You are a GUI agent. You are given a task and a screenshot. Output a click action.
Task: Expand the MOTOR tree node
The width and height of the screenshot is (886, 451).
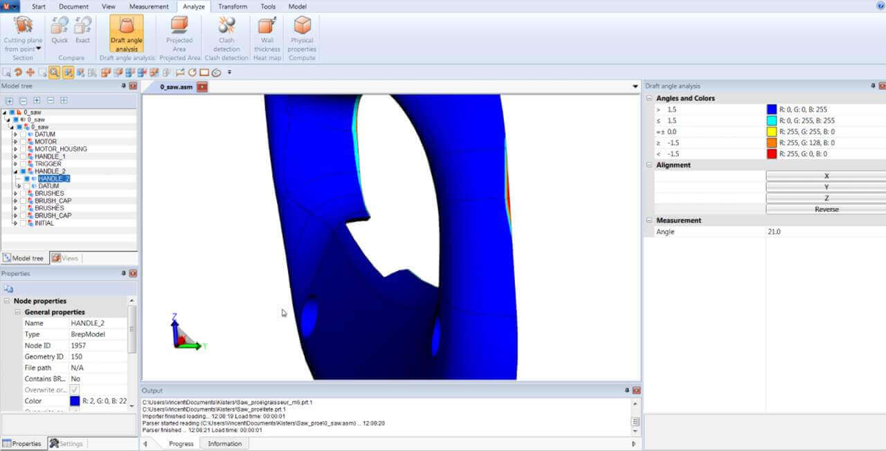pyautogui.click(x=15, y=142)
